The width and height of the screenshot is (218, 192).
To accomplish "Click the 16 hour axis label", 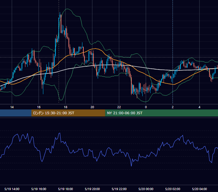I will tap(39, 107).
